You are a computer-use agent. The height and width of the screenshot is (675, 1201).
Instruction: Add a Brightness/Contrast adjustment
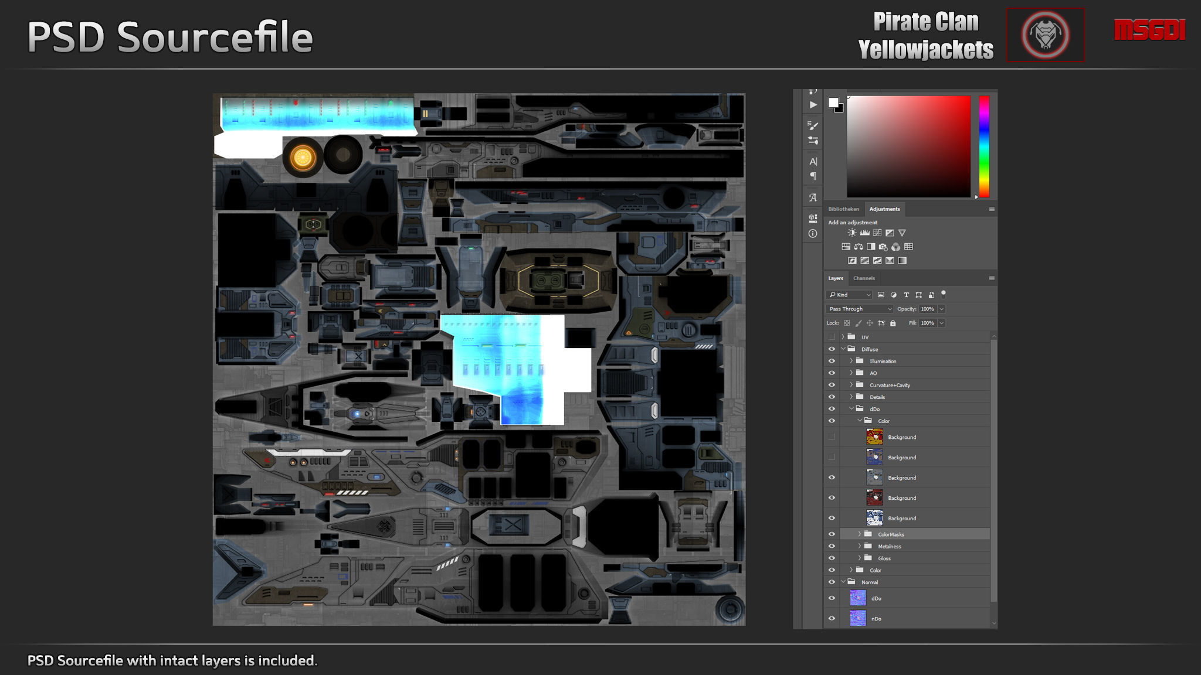[x=851, y=233]
